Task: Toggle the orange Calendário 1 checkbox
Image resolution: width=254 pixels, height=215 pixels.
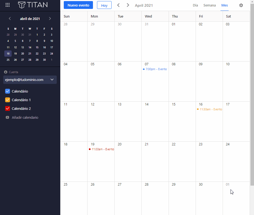Action: point(8,100)
